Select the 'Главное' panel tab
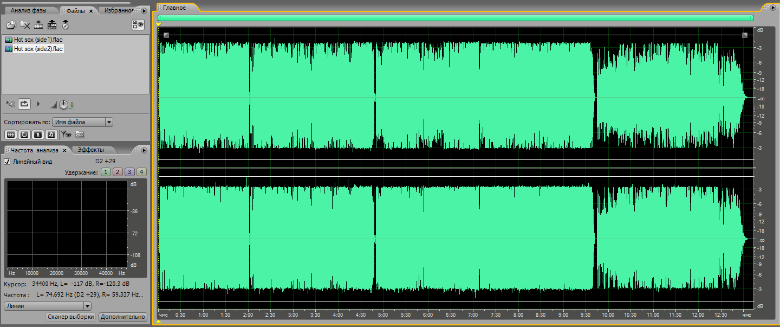This screenshot has height=327, width=780. [x=174, y=8]
